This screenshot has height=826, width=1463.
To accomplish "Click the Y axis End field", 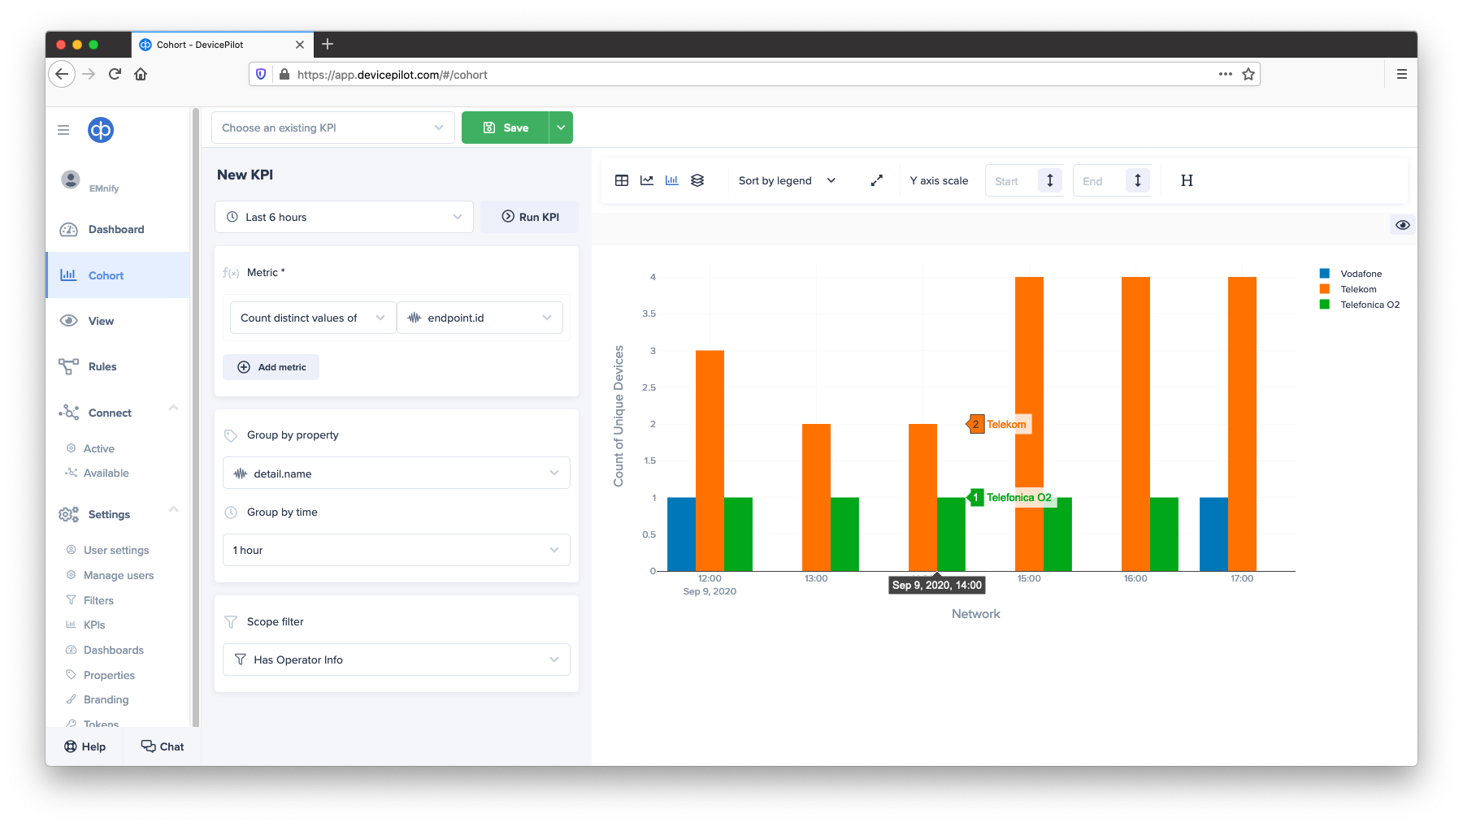I will (1099, 181).
